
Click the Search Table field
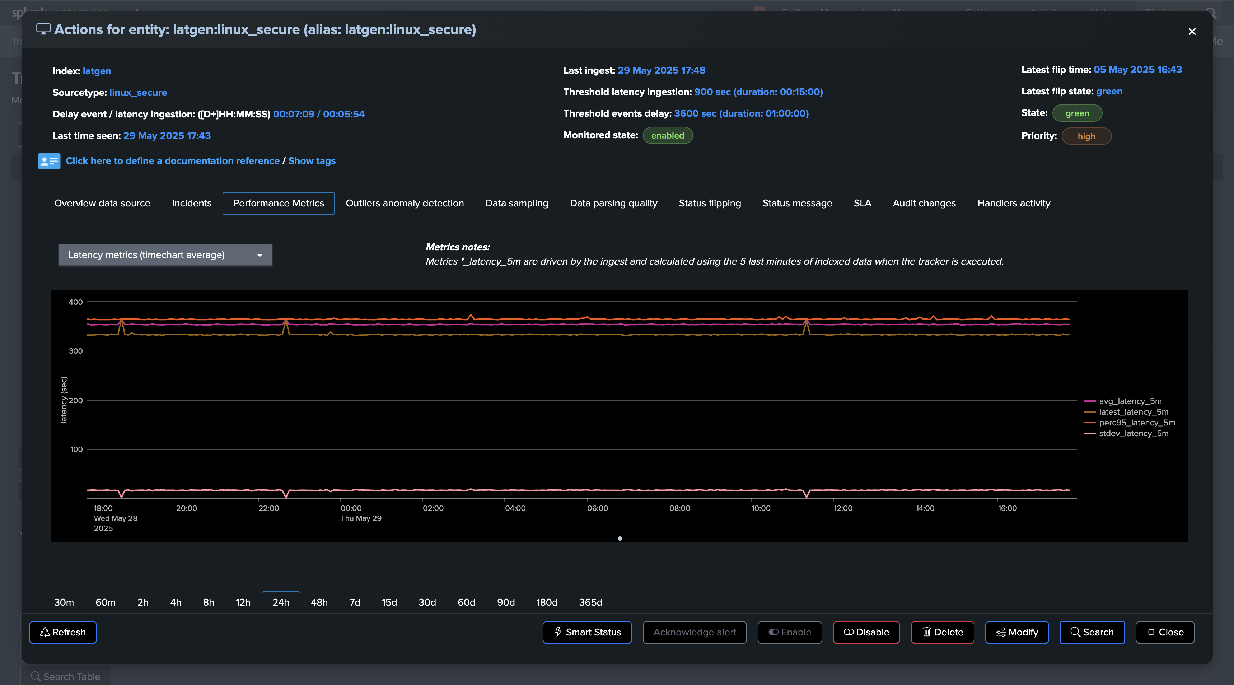click(66, 676)
